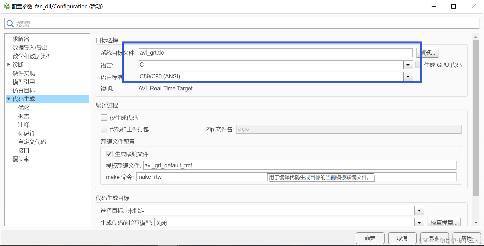
Task: Enable the 仅生成代码 checkbox
Action: [x=104, y=118]
